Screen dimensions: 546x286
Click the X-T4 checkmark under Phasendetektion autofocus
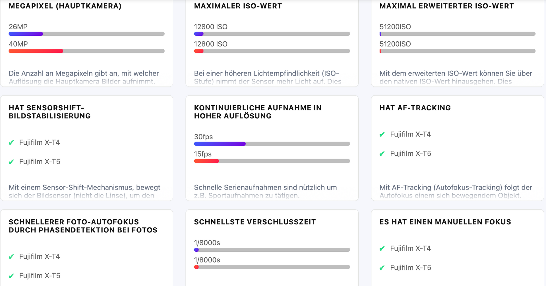pos(11,256)
